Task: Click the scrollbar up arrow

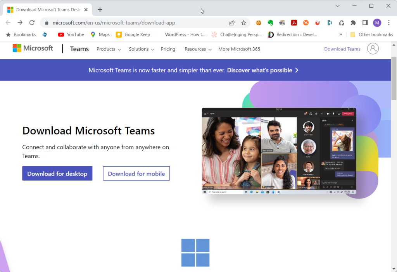Action: tap(394, 45)
